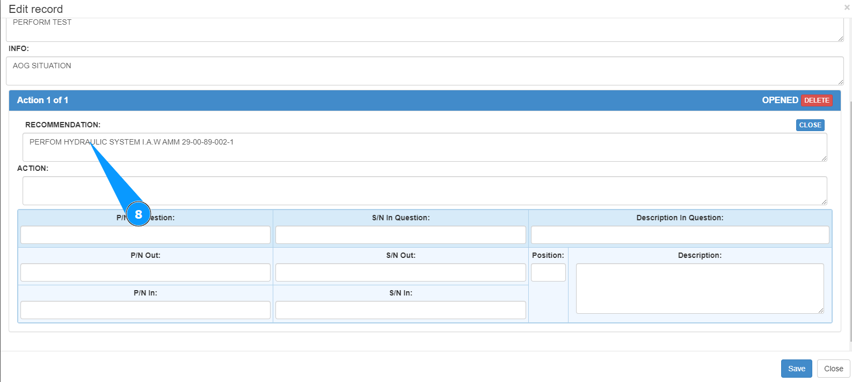The width and height of the screenshot is (852, 382).
Task: Click the S/N Out: label
Action: (x=401, y=255)
